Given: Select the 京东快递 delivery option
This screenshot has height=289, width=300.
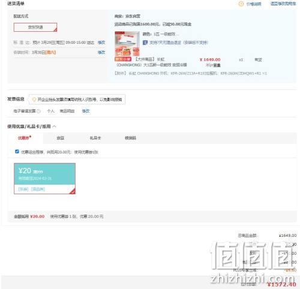Looking at the screenshot, I should coord(35,27).
